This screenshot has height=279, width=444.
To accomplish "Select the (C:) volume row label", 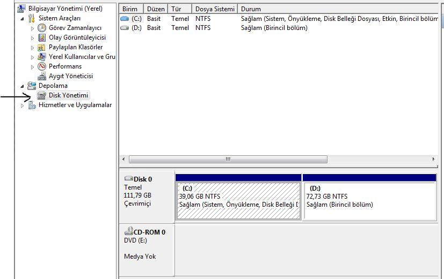I will (136, 19).
